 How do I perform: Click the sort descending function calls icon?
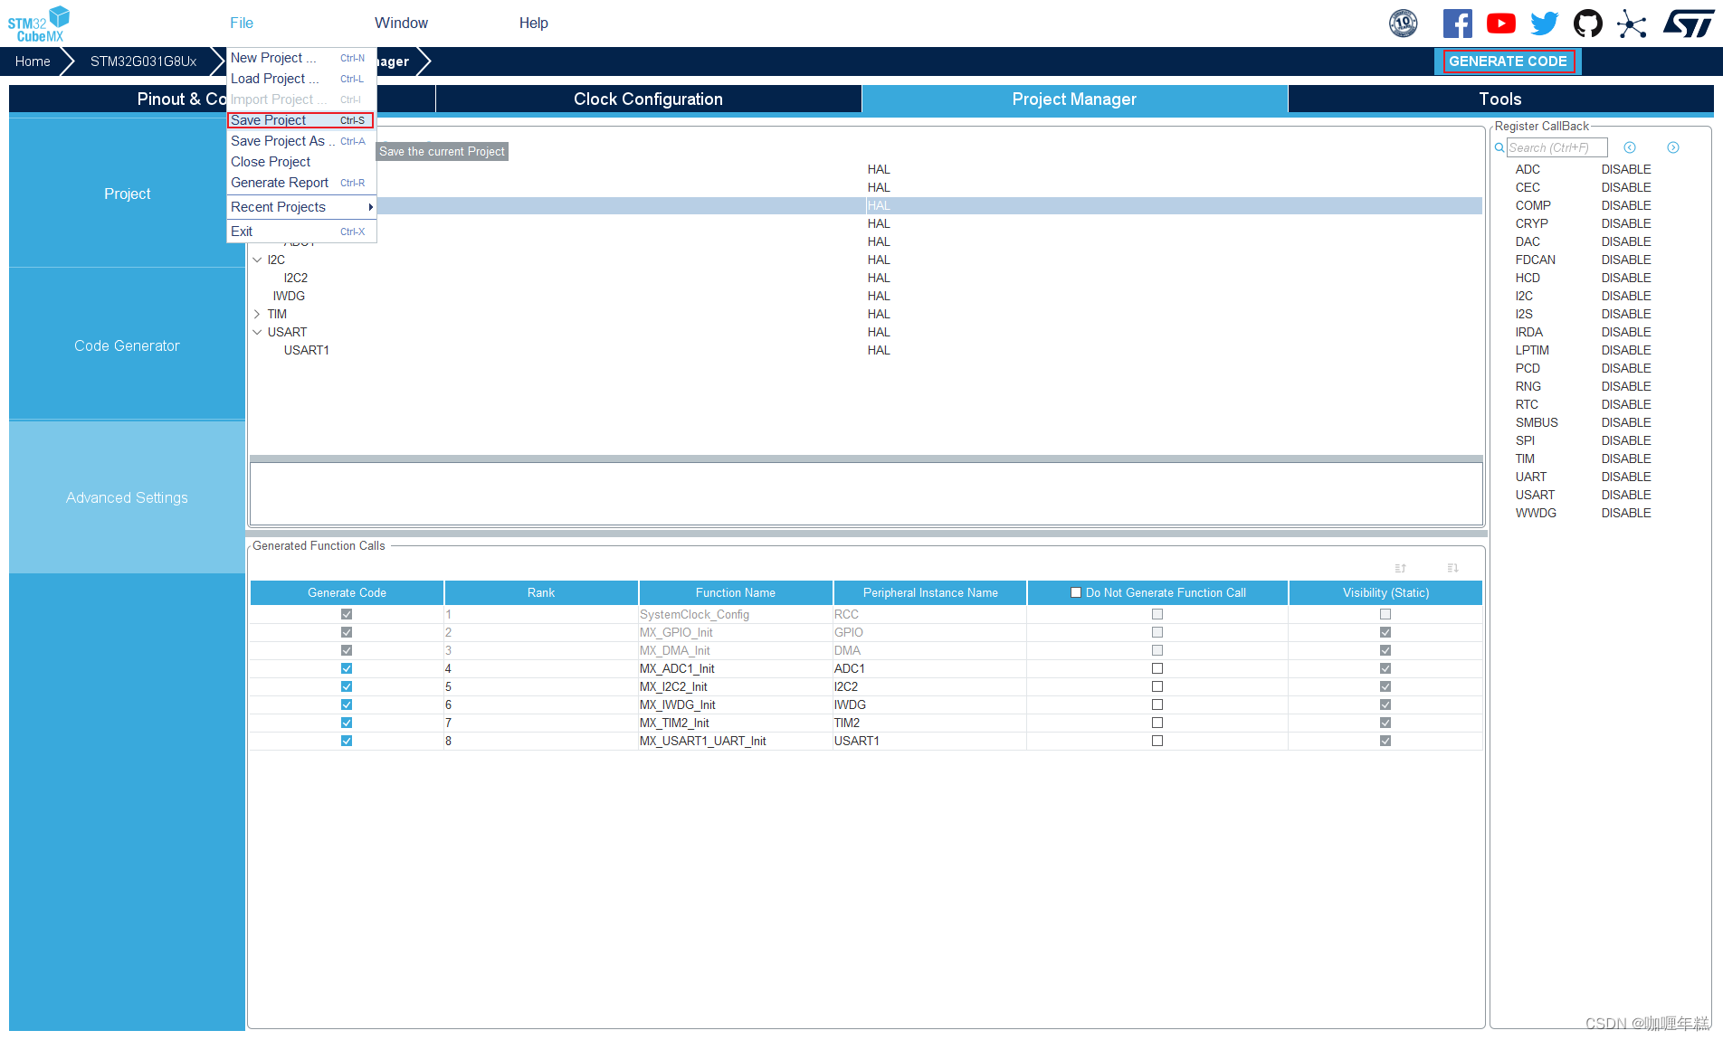1452,568
